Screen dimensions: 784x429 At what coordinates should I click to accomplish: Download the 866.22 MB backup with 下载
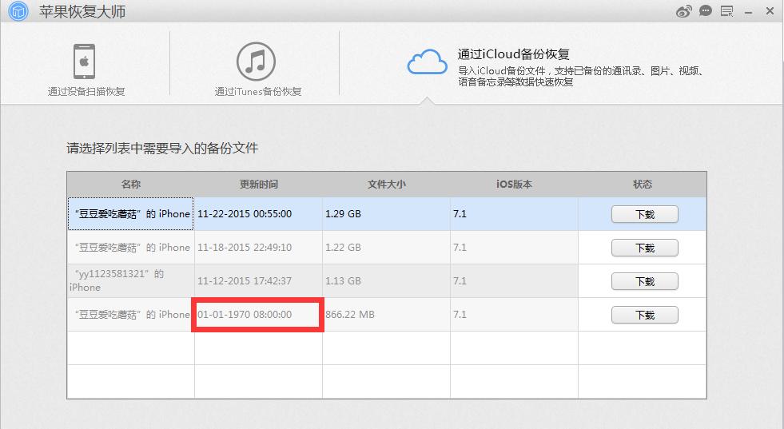(644, 315)
